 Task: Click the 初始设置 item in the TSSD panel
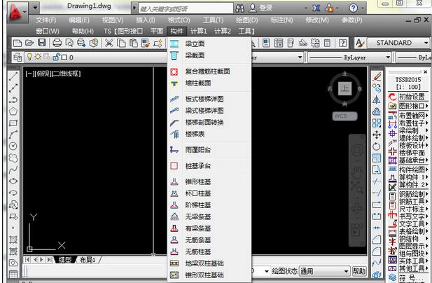point(412,97)
